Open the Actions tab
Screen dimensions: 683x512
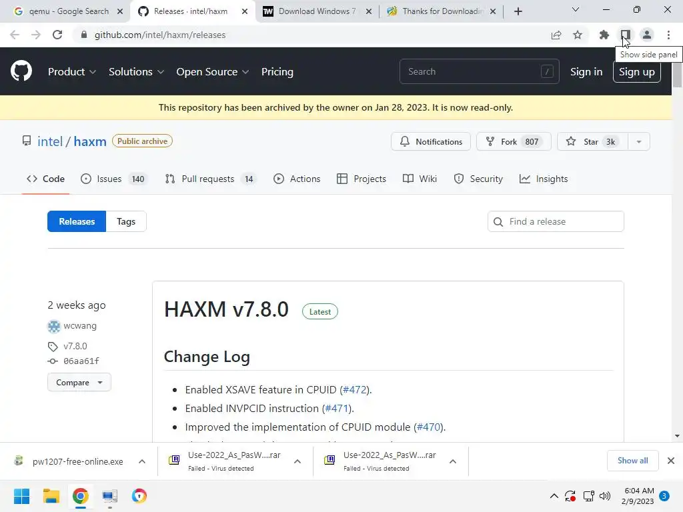[297, 179]
